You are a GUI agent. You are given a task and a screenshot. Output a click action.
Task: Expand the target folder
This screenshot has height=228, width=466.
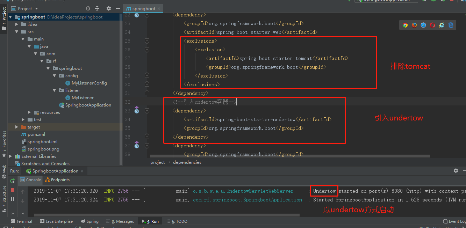pos(17,127)
